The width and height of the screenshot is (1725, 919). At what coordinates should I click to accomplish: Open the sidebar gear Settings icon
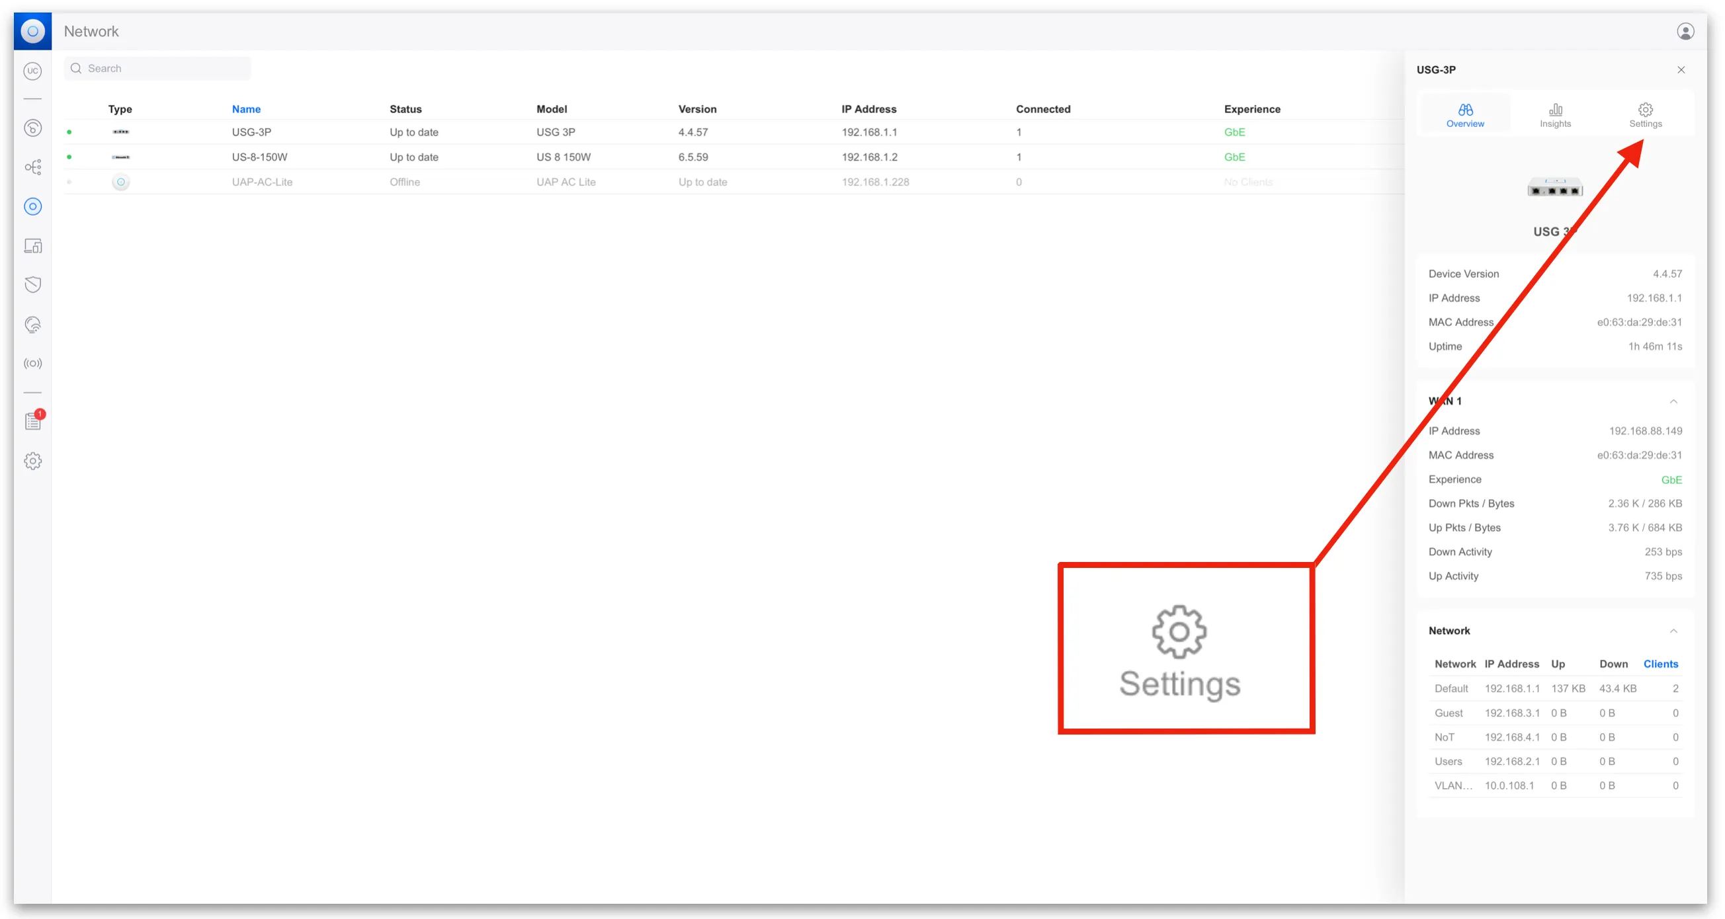33,461
